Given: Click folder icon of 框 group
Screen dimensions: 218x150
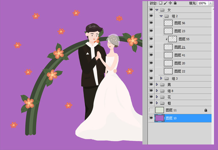Looking at the screenshot, I should [x=162, y=103].
